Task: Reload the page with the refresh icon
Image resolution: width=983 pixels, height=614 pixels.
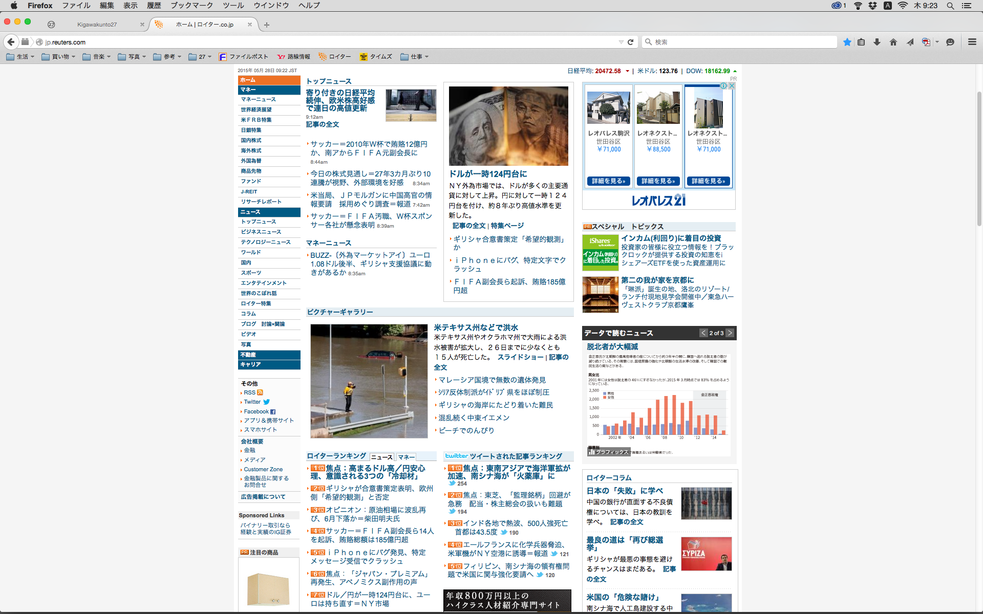Action: point(631,42)
